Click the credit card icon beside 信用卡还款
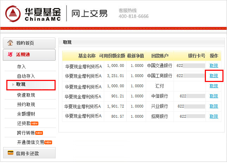 pos(11,153)
